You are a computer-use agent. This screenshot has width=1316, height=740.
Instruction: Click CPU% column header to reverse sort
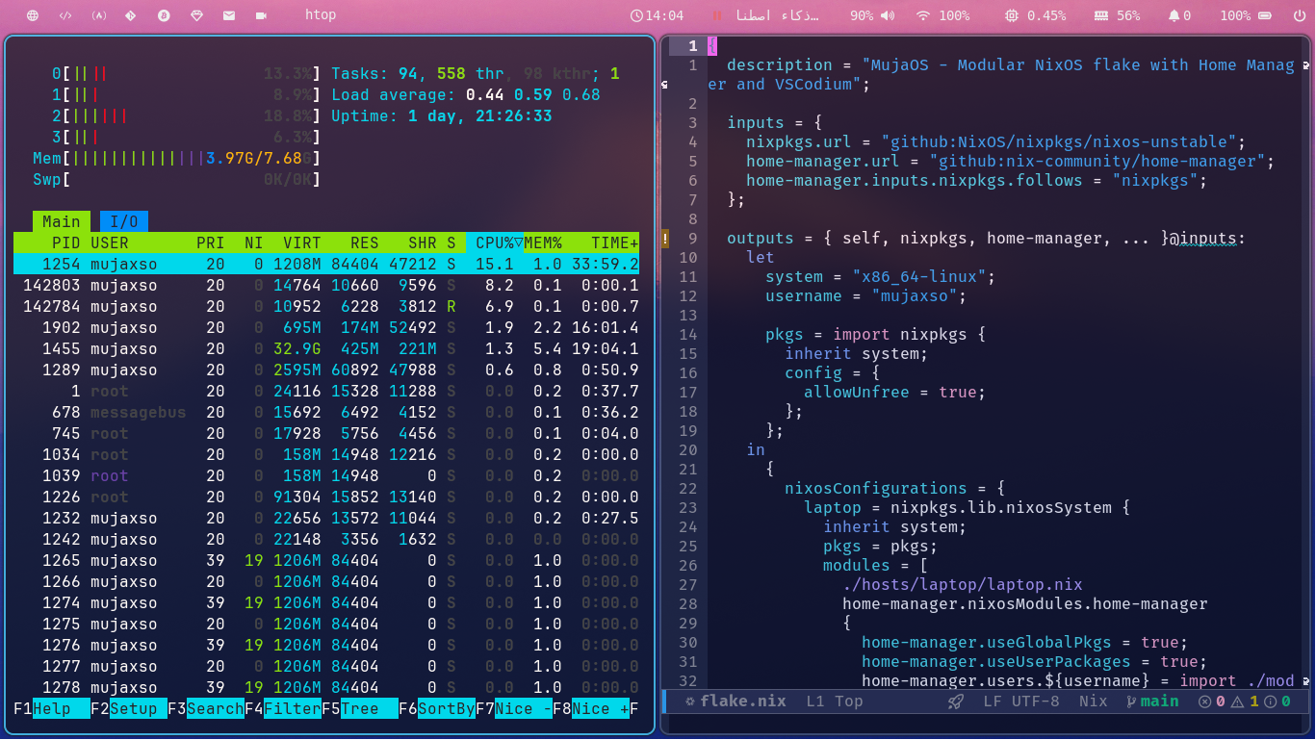pos(494,243)
